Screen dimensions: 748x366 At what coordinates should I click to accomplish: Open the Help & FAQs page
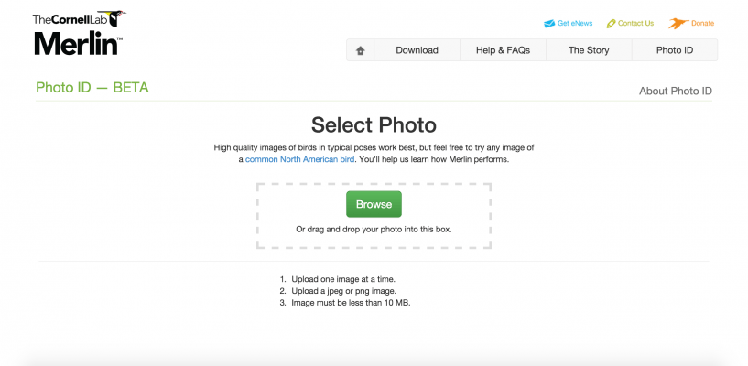(x=503, y=50)
